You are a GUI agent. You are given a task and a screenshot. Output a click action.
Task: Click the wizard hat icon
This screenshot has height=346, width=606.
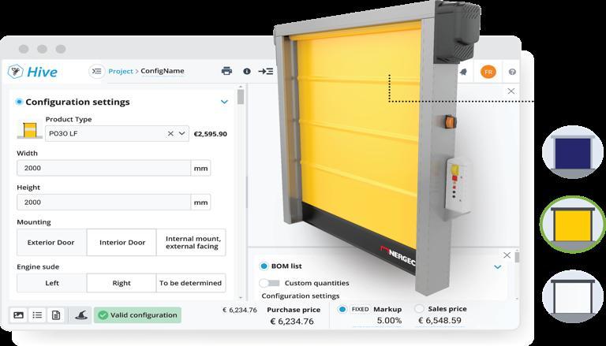coord(80,315)
